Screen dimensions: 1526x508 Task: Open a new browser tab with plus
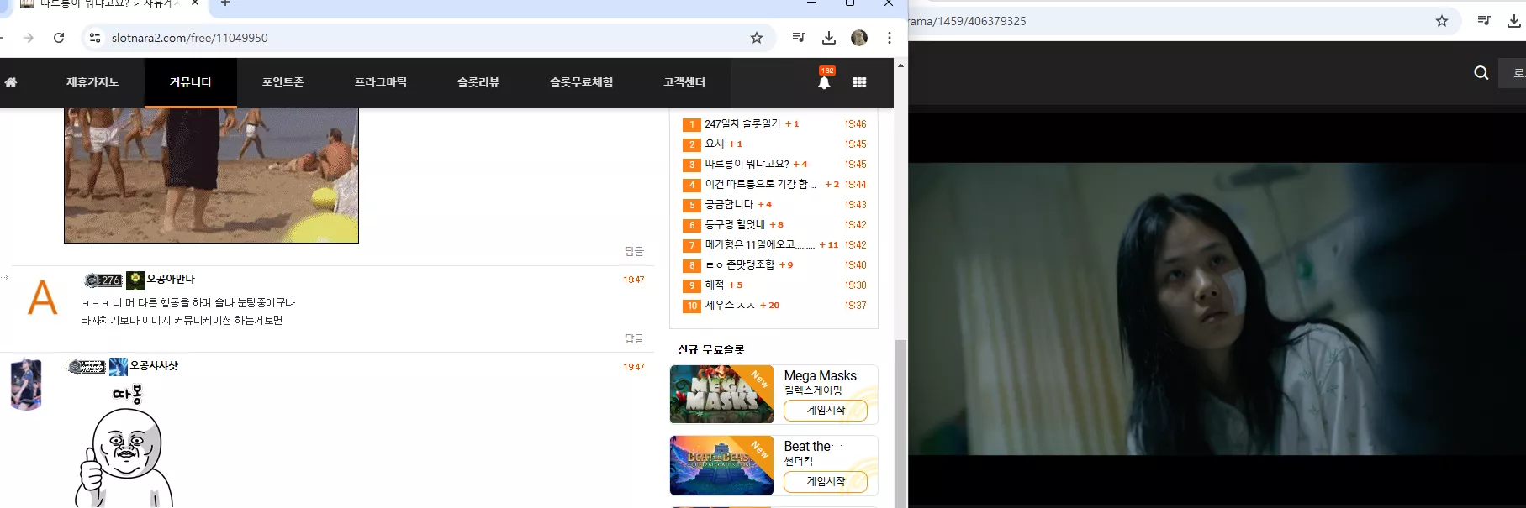click(224, 3)
